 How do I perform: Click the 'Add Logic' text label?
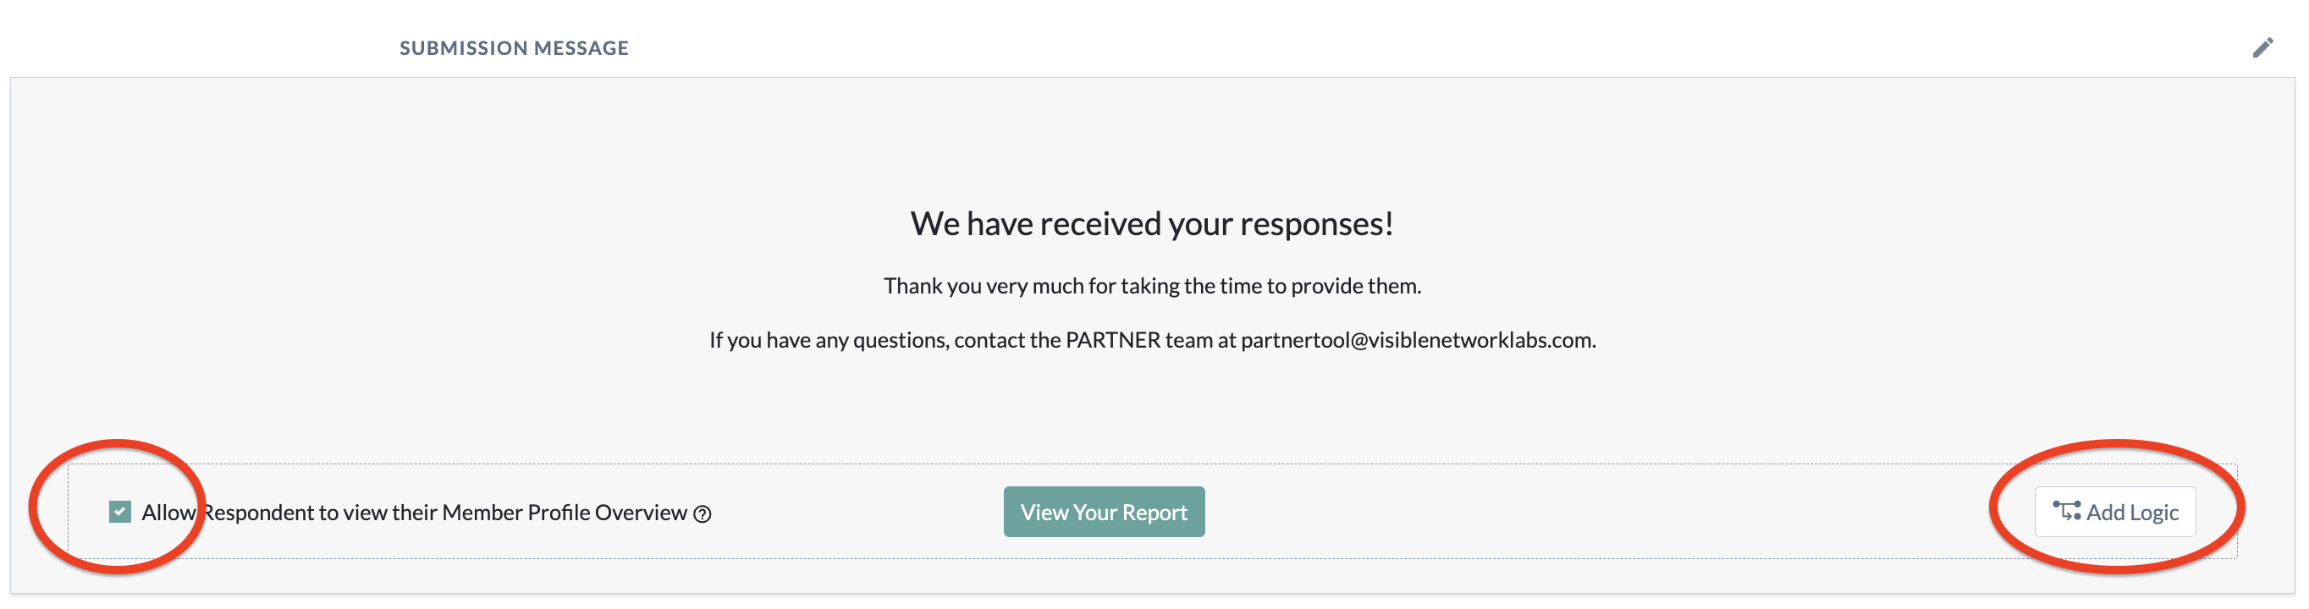pos(2132,513)
